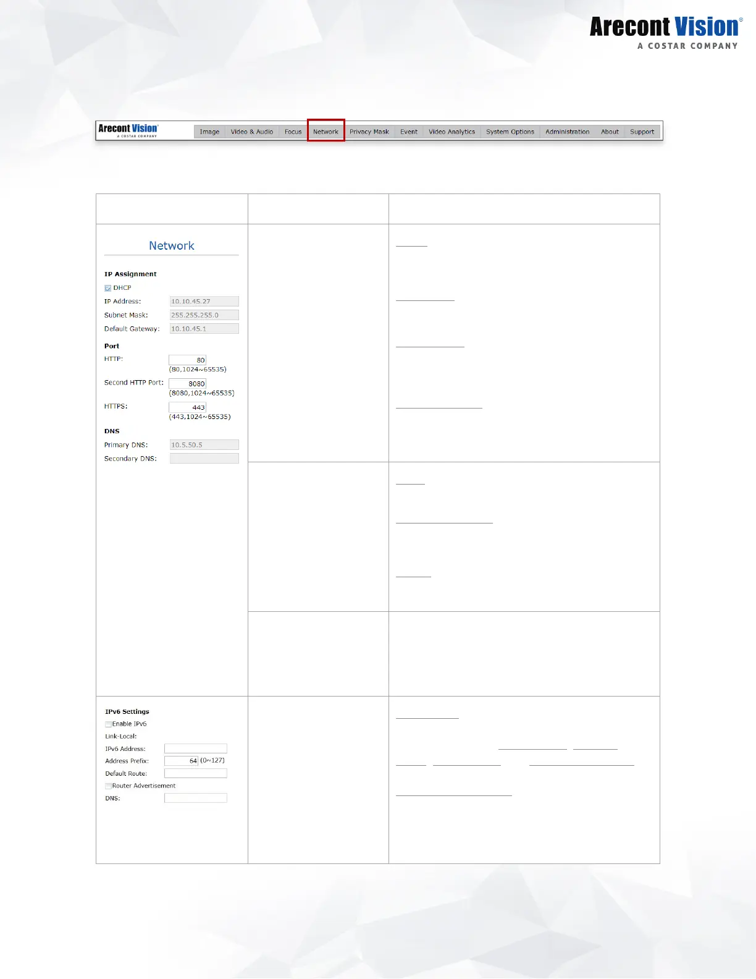This screenshot has height=979, width=756.
Task: Click the IPv6 Default Route field
Action: coord(195,774)
